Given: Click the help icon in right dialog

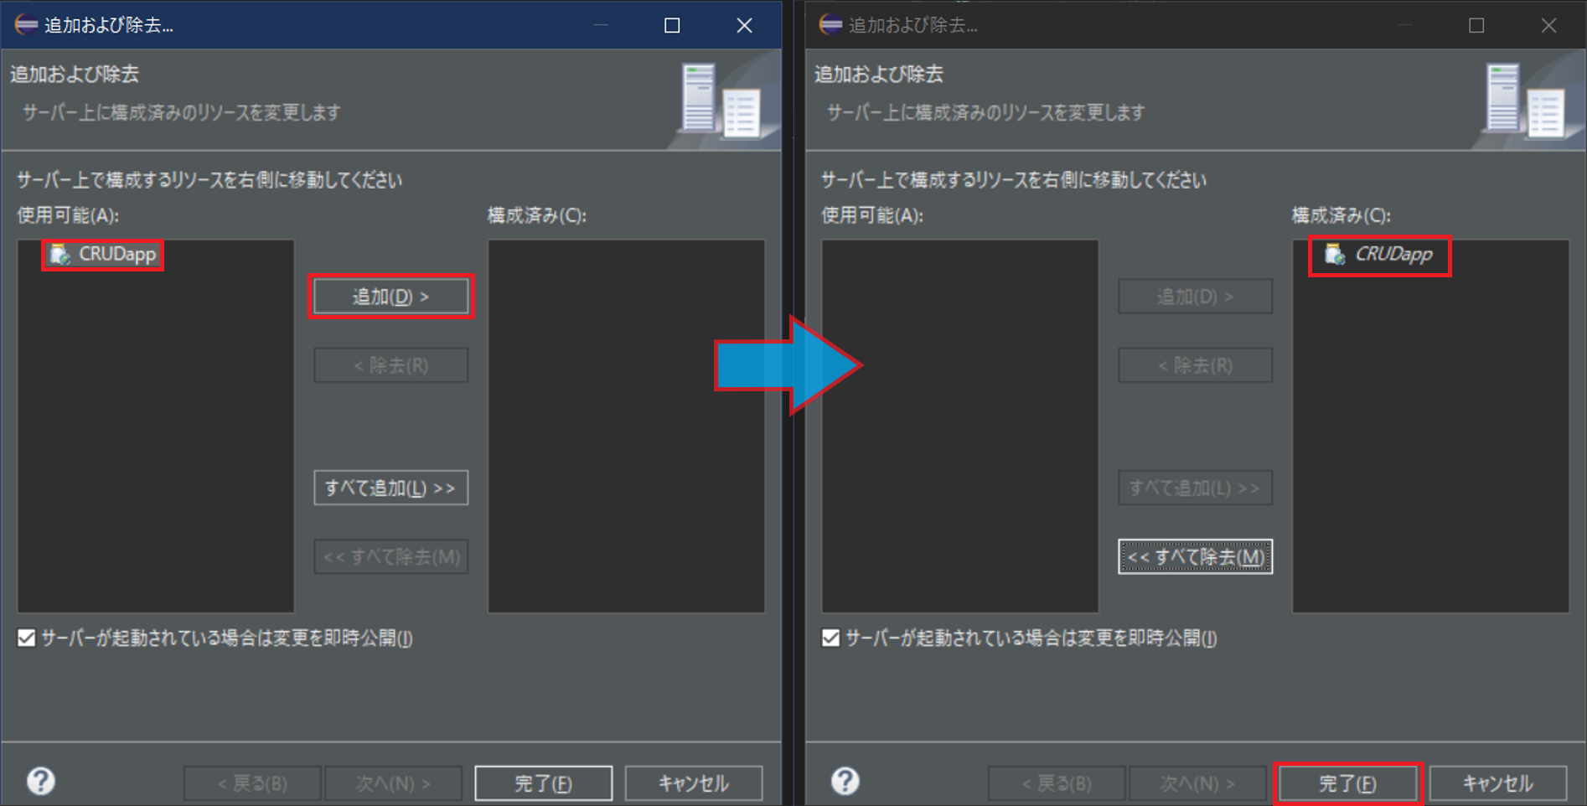Looking at the screenshot, I should (x=845, y=781).
